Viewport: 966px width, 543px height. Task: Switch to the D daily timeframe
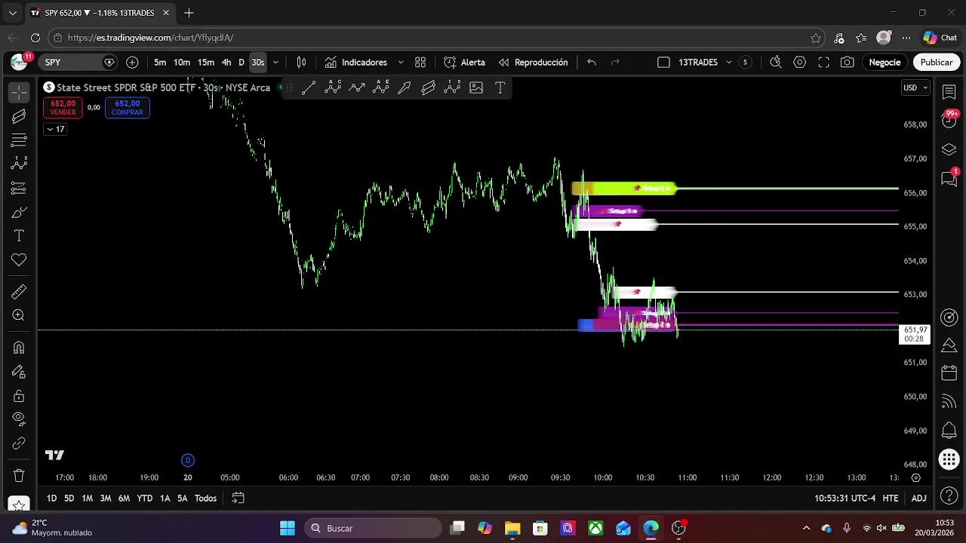click(241, 63)
